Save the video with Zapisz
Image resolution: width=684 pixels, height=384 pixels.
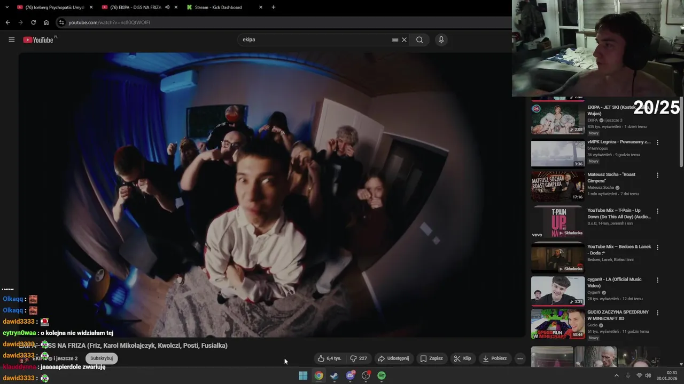click(x=432, y=358)
